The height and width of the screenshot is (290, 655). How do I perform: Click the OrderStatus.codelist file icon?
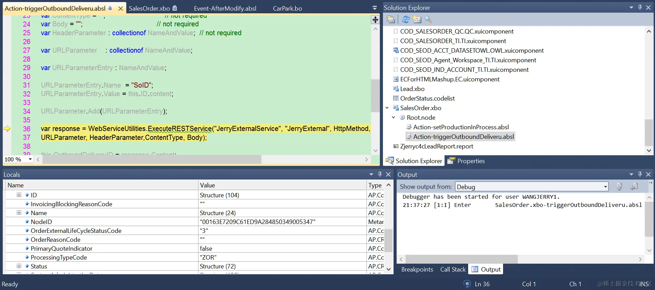pyautogui.click(x=396, y=98)
